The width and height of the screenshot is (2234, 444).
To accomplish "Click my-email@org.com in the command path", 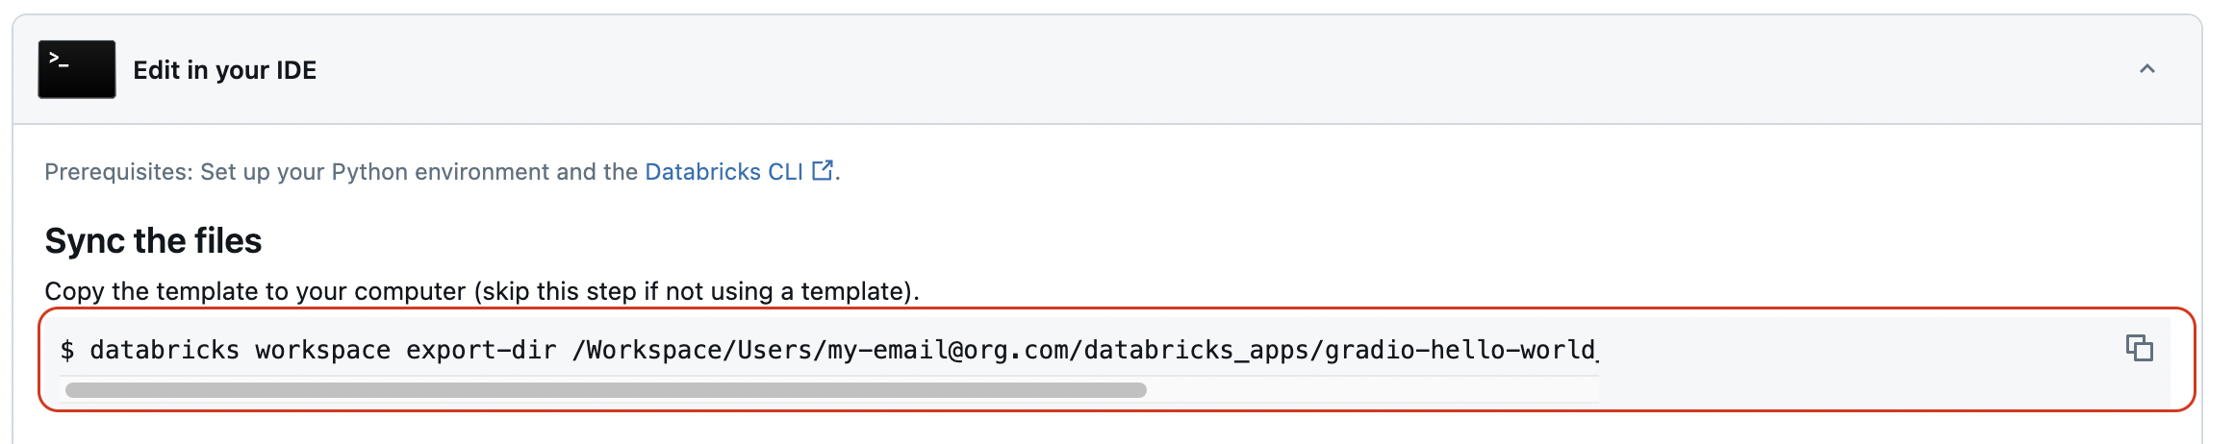I will pos(948,350).
